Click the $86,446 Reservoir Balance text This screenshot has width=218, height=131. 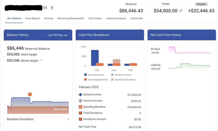tap(28, 48)
